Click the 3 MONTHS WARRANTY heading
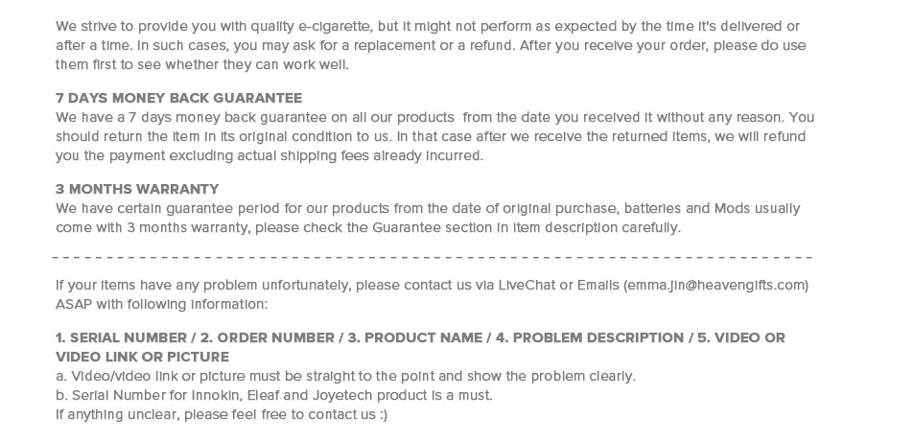 click(137, 190)
